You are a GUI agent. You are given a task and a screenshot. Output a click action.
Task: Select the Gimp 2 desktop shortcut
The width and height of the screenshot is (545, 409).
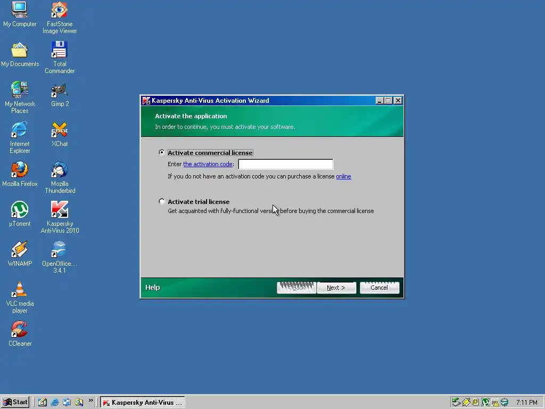pos(60,94)
